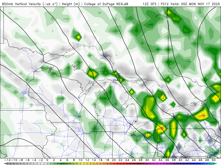Image resolution: width=221 pixels, height=165 pixels.
Task: Click the '-4' color scale label
Action: (x=34, y=160)
